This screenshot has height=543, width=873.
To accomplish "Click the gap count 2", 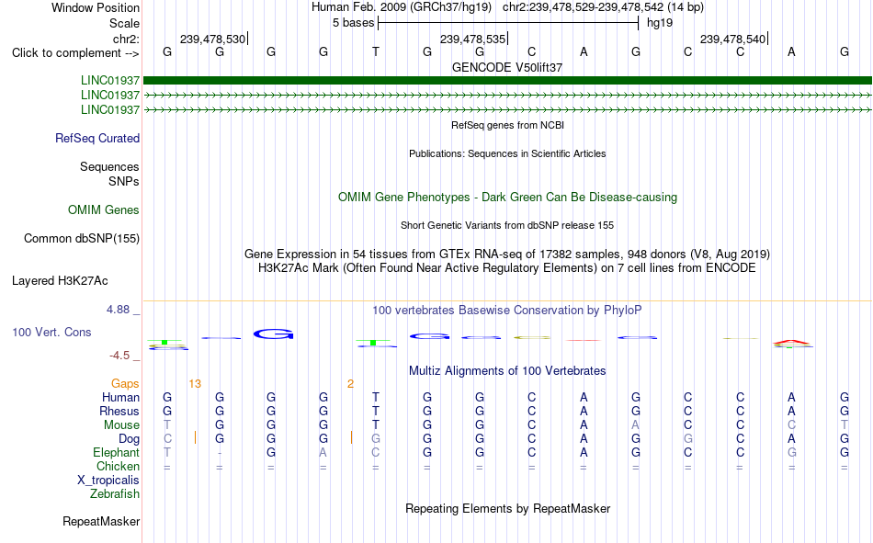I will pyautogui.click(x=350, y=384).
